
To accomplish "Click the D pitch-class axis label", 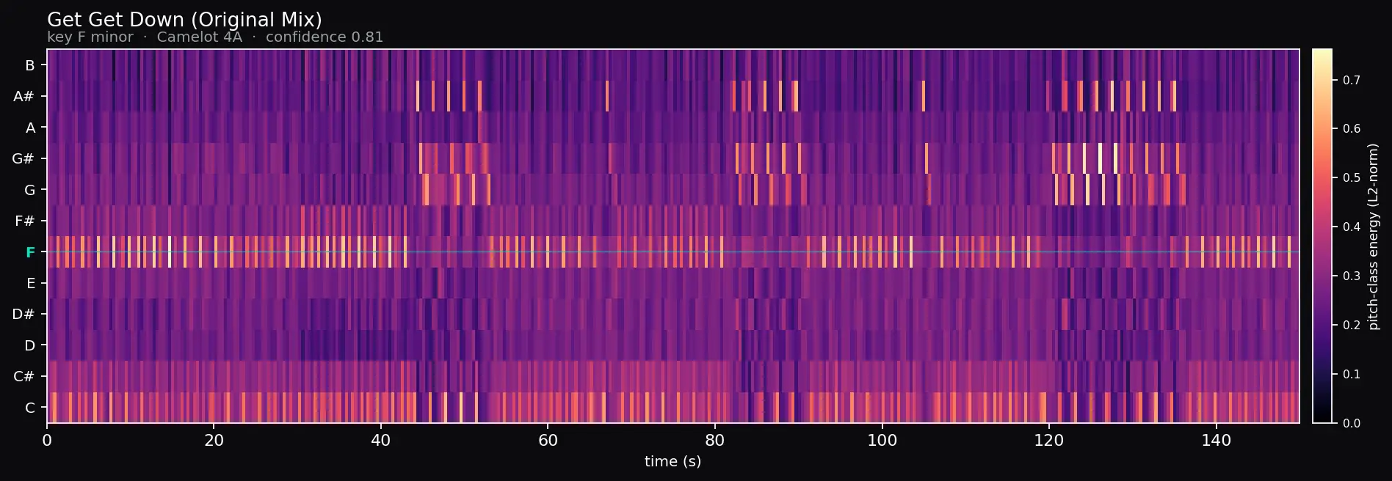I will point(30,345).
